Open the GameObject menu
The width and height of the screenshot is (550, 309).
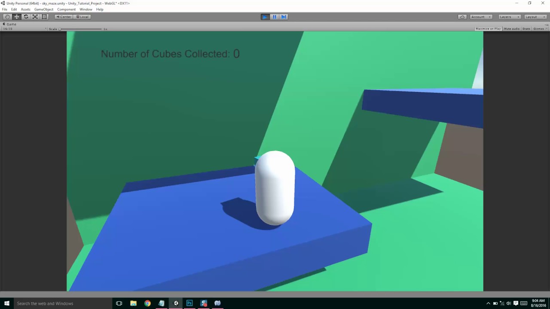pos(44,9)
